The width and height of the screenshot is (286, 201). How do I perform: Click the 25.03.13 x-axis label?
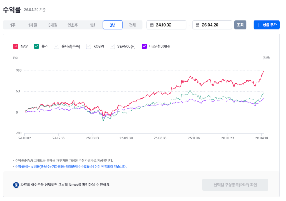[92, 138]
